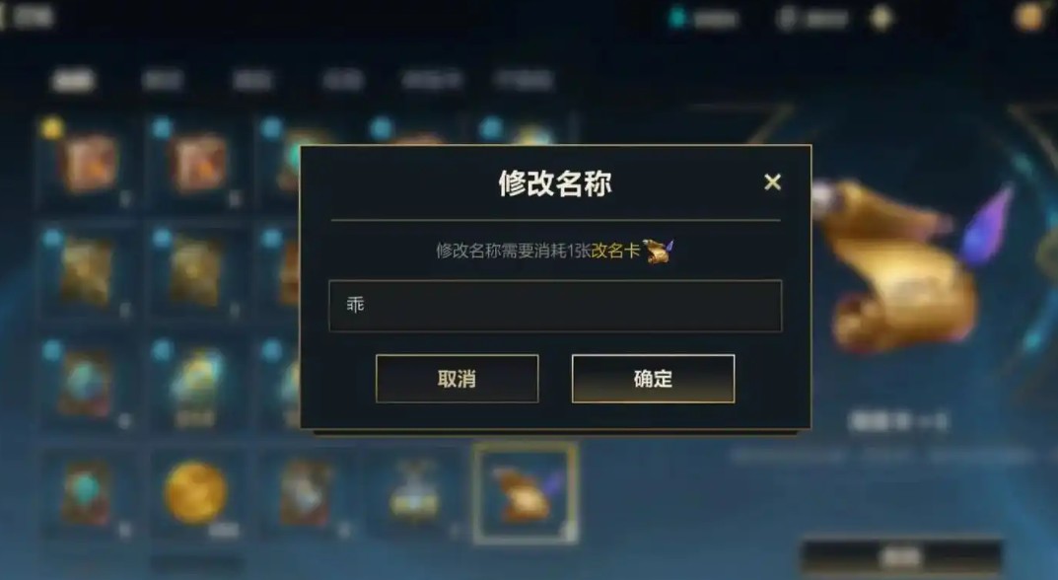Select the gold coin item in the bottom row
The height and width of the screenshot is (580, 1058).
tap(195, 493)
